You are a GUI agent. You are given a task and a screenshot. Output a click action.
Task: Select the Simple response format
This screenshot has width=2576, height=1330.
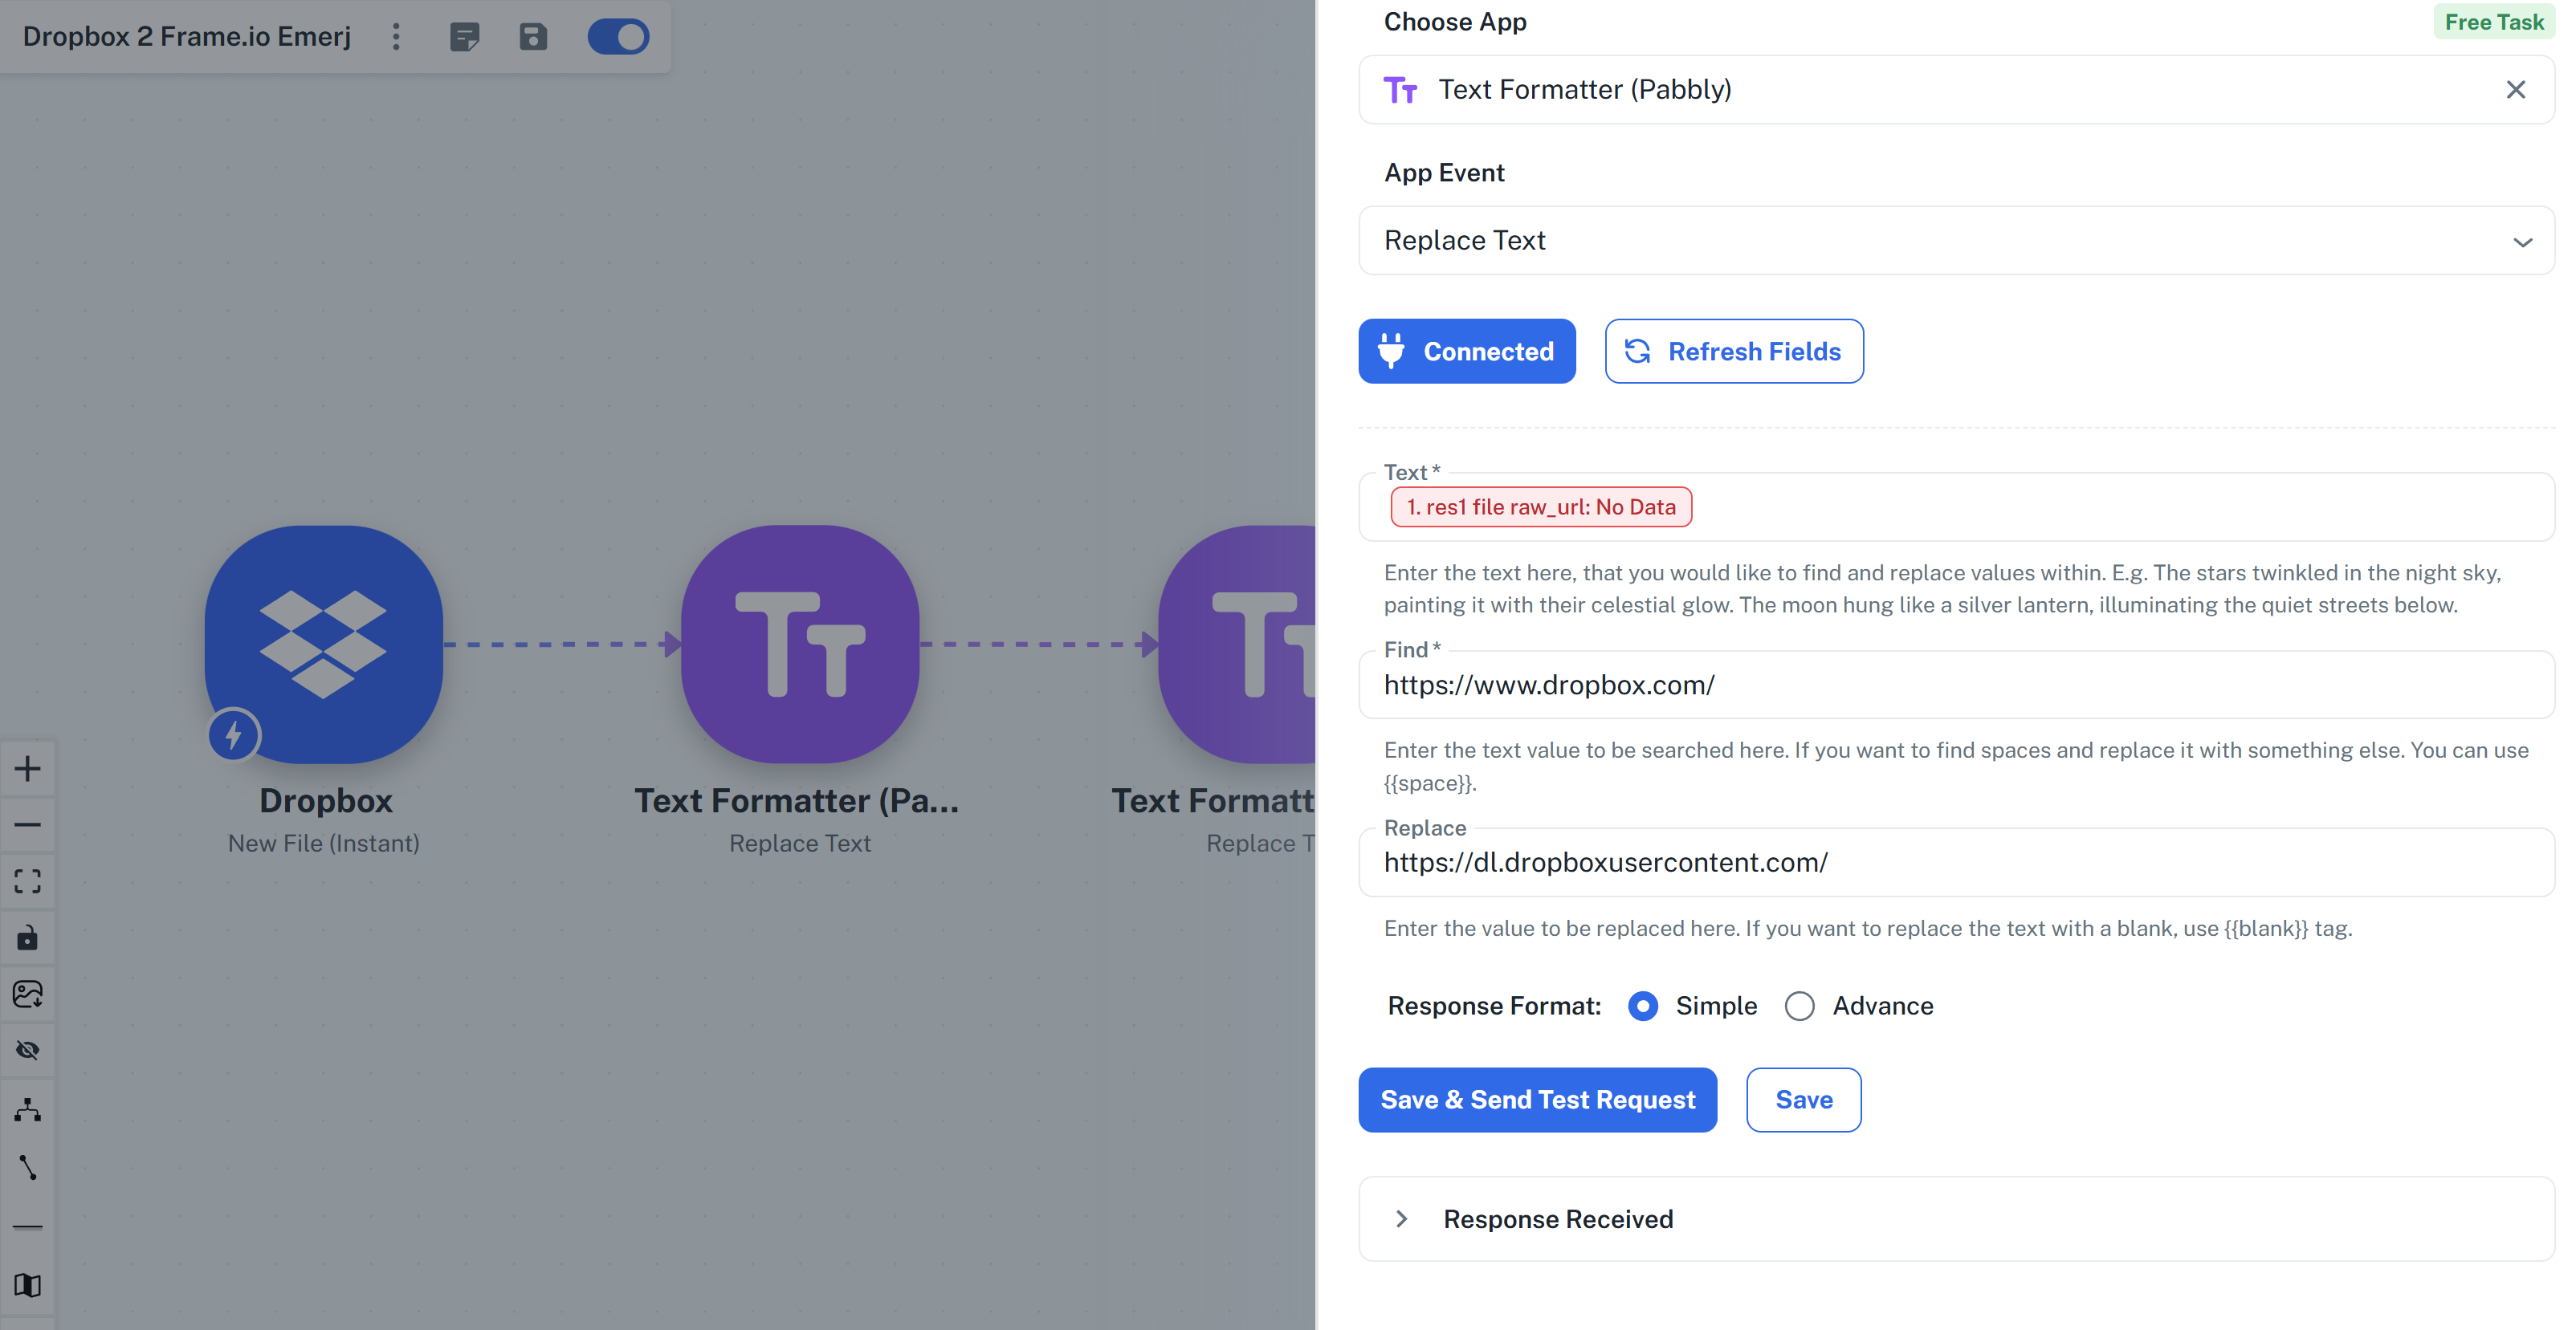[x=1643, y=1005]
